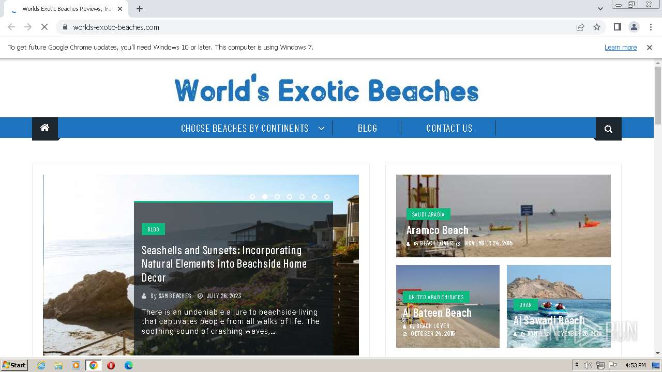Select third slider dot indicator
The image size is (662, 372).
coord(277,197)
